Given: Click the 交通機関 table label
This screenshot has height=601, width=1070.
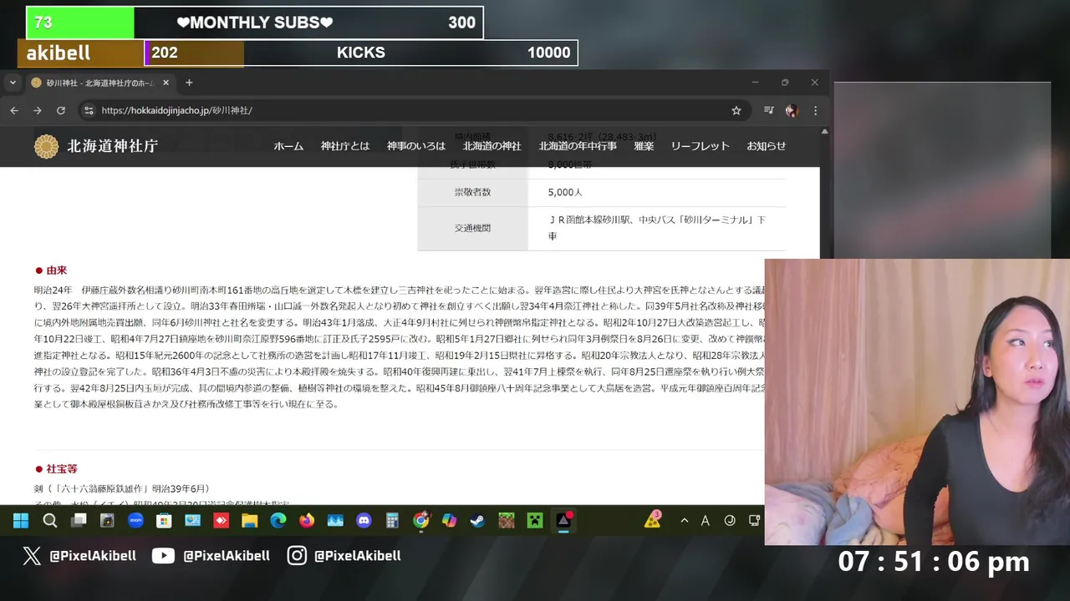Looking at the screenshot, I should 472,228.
